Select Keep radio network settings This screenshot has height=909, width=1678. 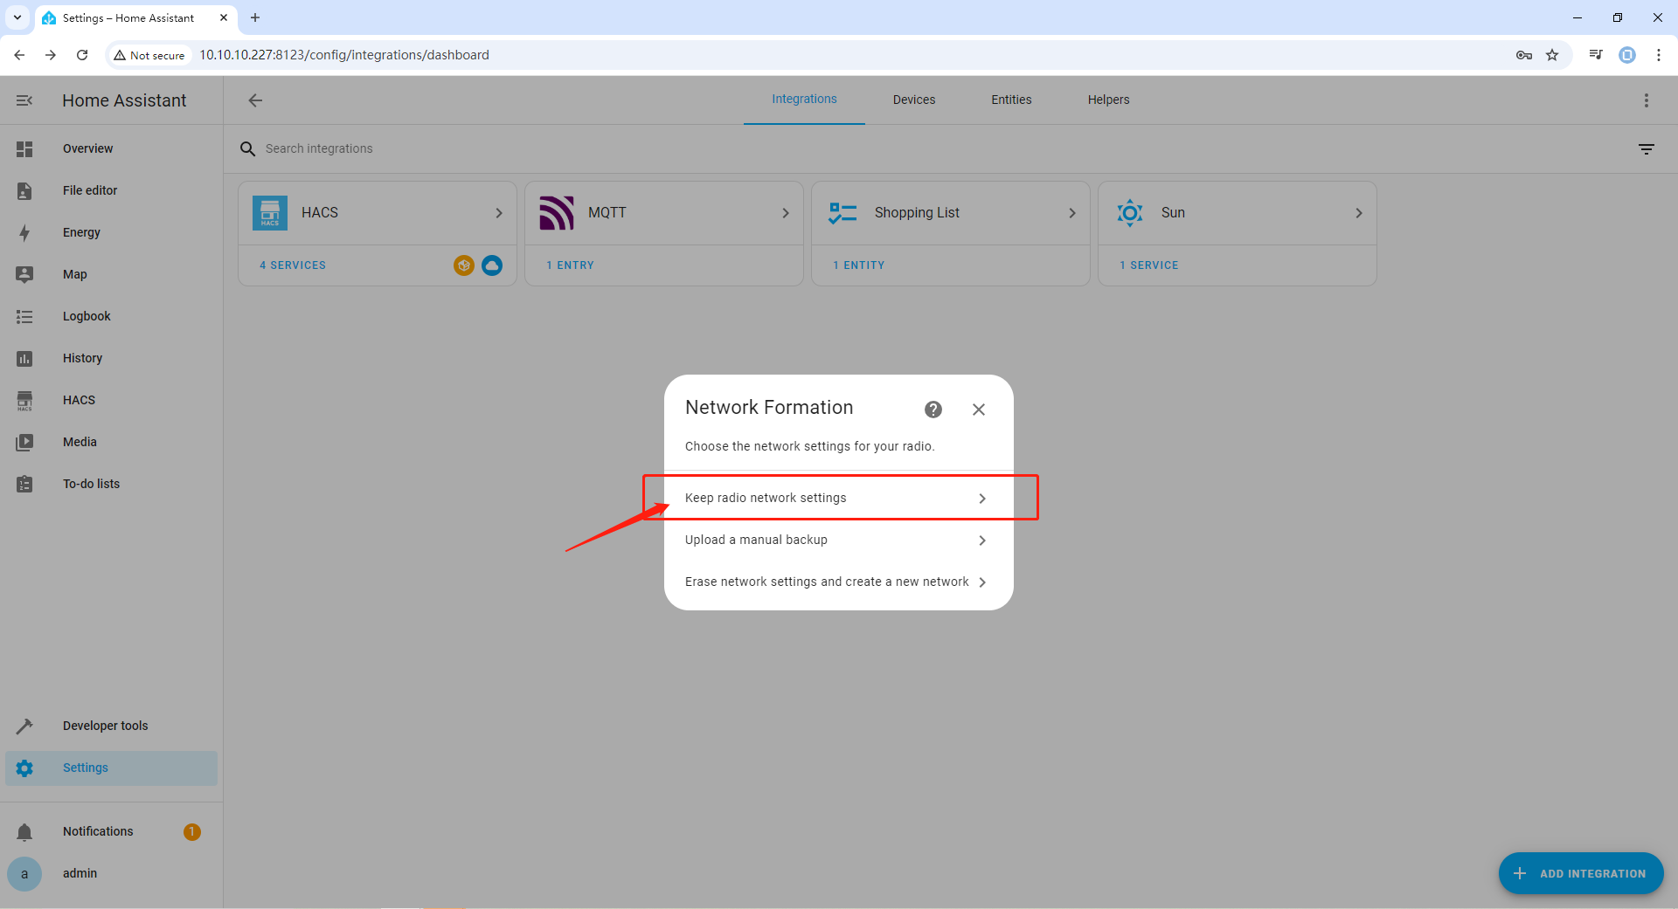point(837,498)
